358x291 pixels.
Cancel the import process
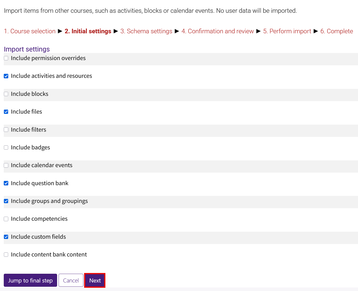[71, 280]
